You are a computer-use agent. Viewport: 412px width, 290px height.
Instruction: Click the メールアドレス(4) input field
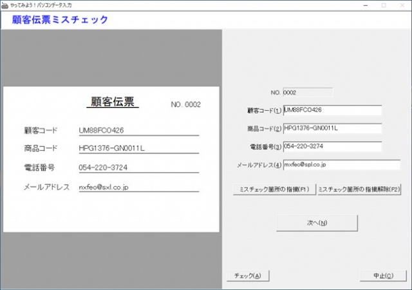(342, 165)
